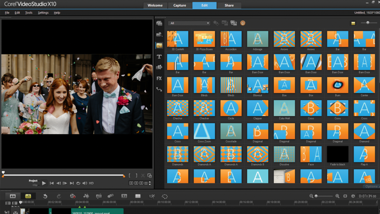Select the Crossfade transition thumbnail
The width and height of the screenshot is (380, 214).
pyautogui.click(x=231, y=131)
